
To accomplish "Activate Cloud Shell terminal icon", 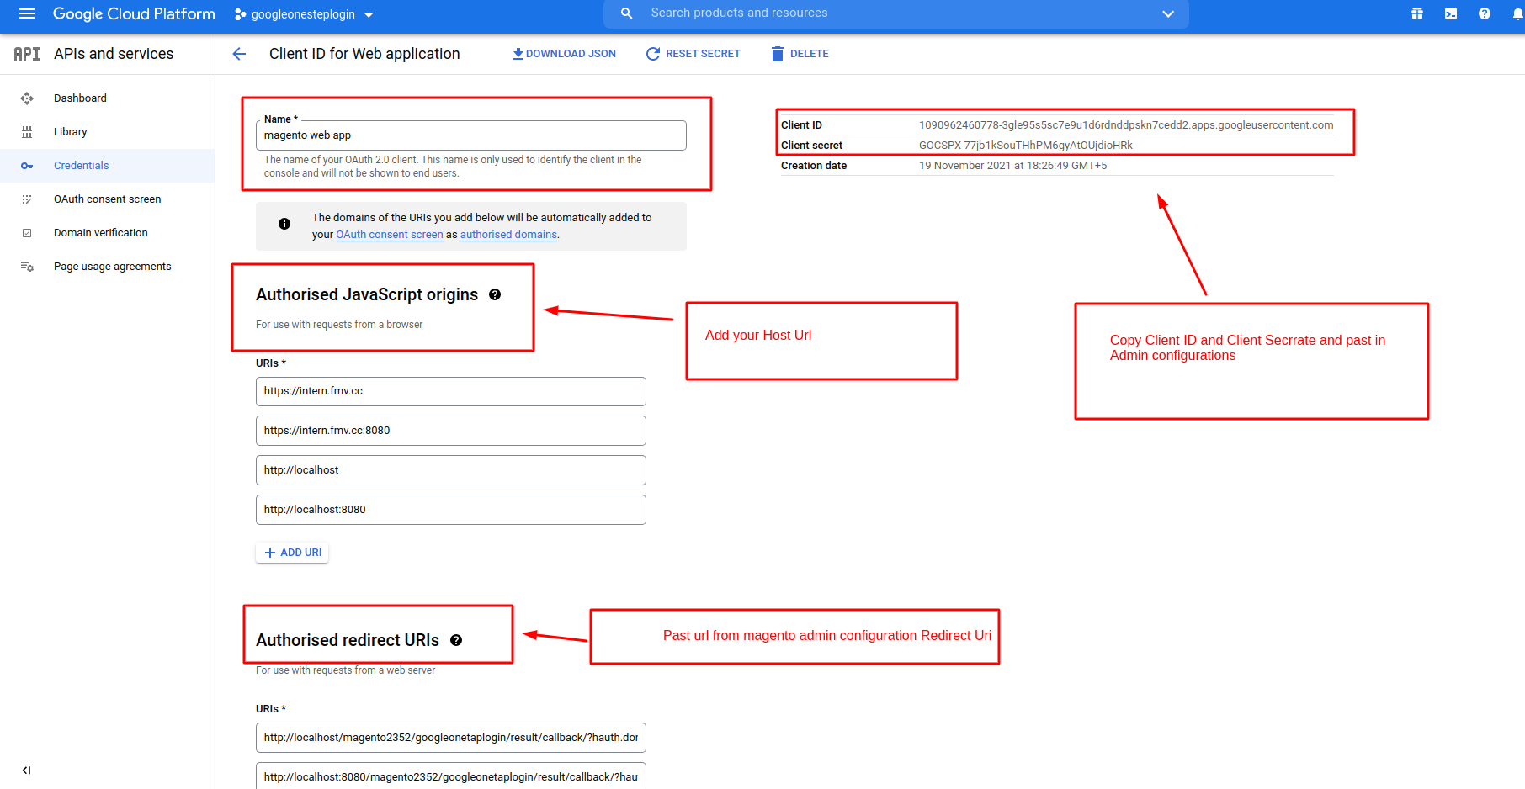I will 1451,13.
